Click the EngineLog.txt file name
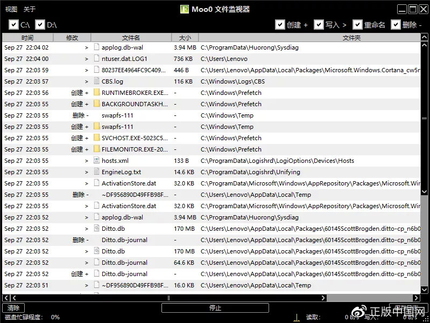Image resolution: width=430 pixels, height=323 pixels. pyautogui.click(x=121, y=172)
